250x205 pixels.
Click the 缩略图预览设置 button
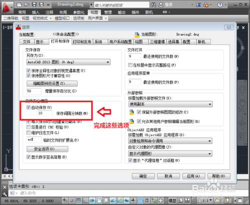(52, 83)
